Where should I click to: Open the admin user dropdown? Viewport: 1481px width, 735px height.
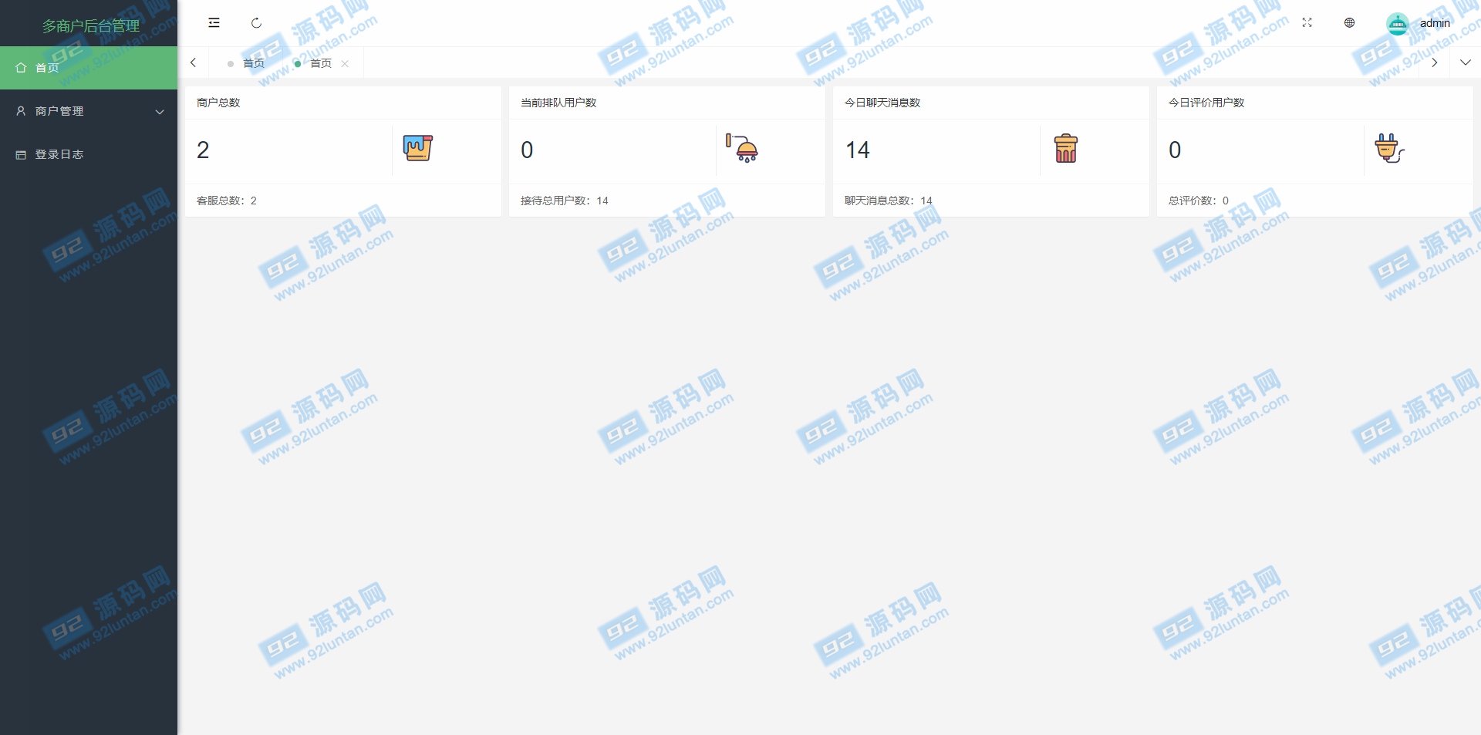click(x=1435, y=23)
